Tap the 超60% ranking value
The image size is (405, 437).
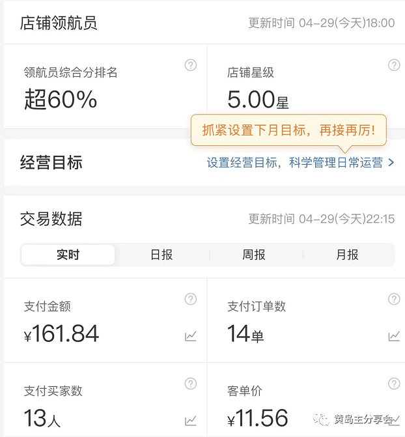pyautogui.click(x=61, y=100)
